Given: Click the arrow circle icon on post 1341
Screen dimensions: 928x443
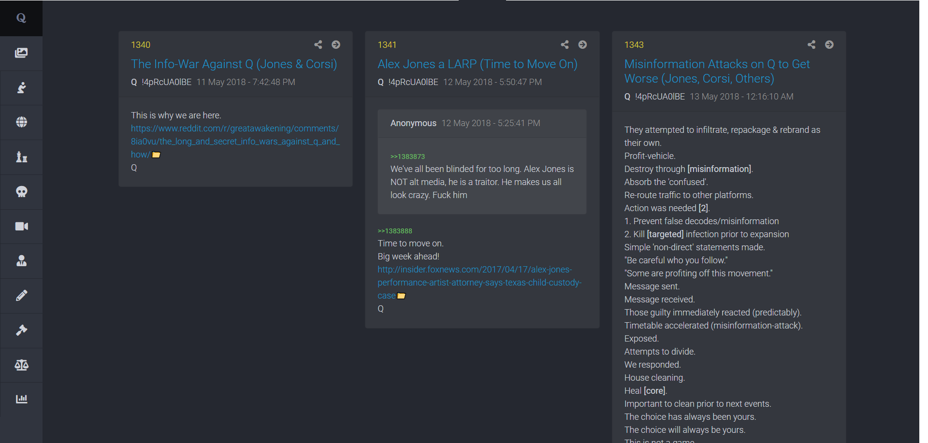Looking at the screenshot, I should [582, 44].
